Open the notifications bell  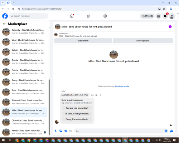pyautogui.click(x=165, y=16)
